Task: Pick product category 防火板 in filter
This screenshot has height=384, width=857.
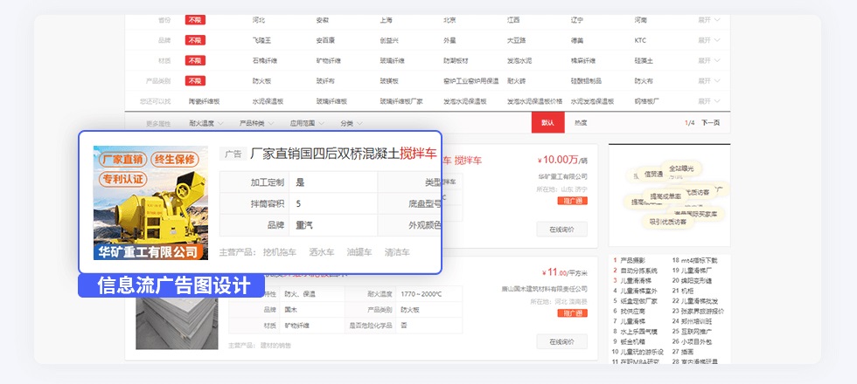Action: click(x=261, y=80)
